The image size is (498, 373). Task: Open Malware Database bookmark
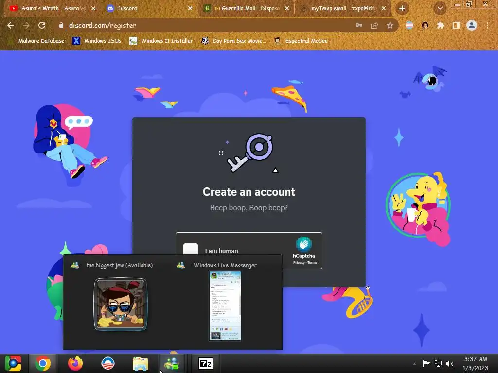37,41
